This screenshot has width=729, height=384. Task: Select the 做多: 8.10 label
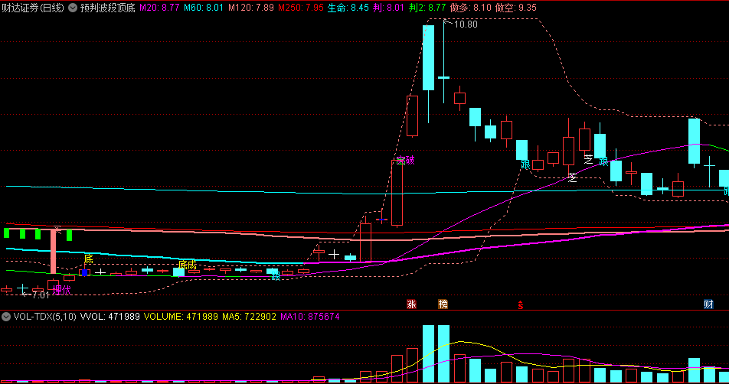[x=470, y=8]
